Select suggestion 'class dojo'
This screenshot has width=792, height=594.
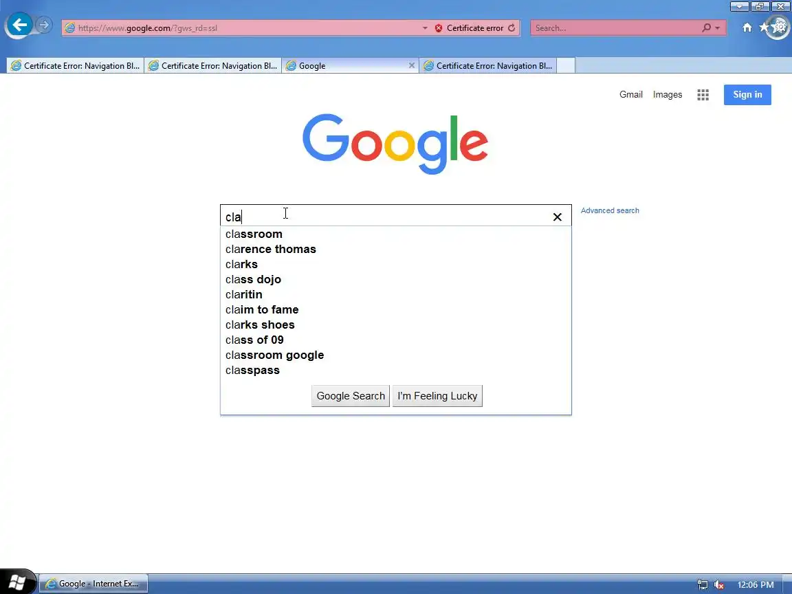(395, 279)
